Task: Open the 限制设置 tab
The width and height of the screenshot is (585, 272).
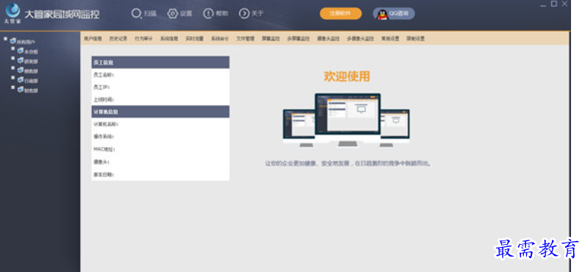Action: click(x=416, y=38)
